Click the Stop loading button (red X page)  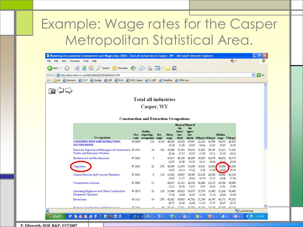77,68
